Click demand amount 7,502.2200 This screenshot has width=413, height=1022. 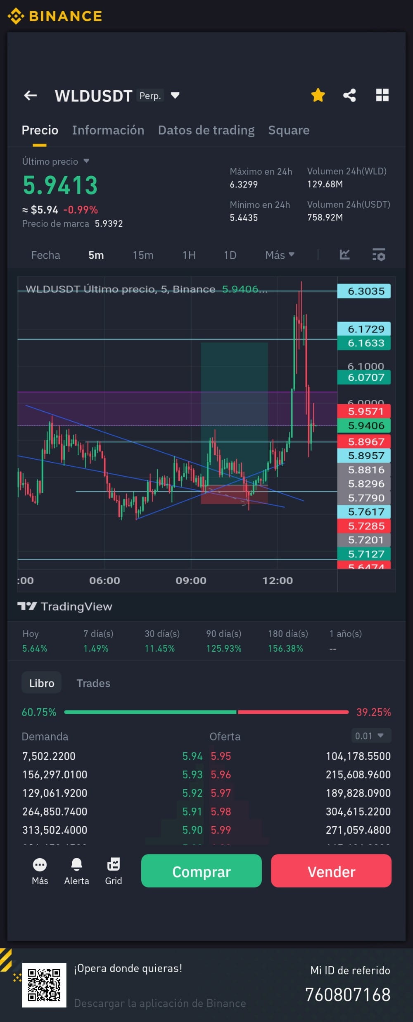pos(49,756)
